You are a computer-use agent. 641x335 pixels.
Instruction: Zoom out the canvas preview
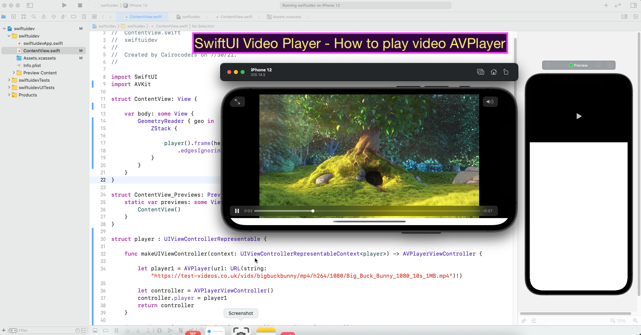coord(613,321)
